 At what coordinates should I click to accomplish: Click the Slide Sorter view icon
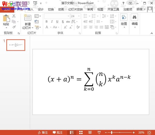click(81, 132)
